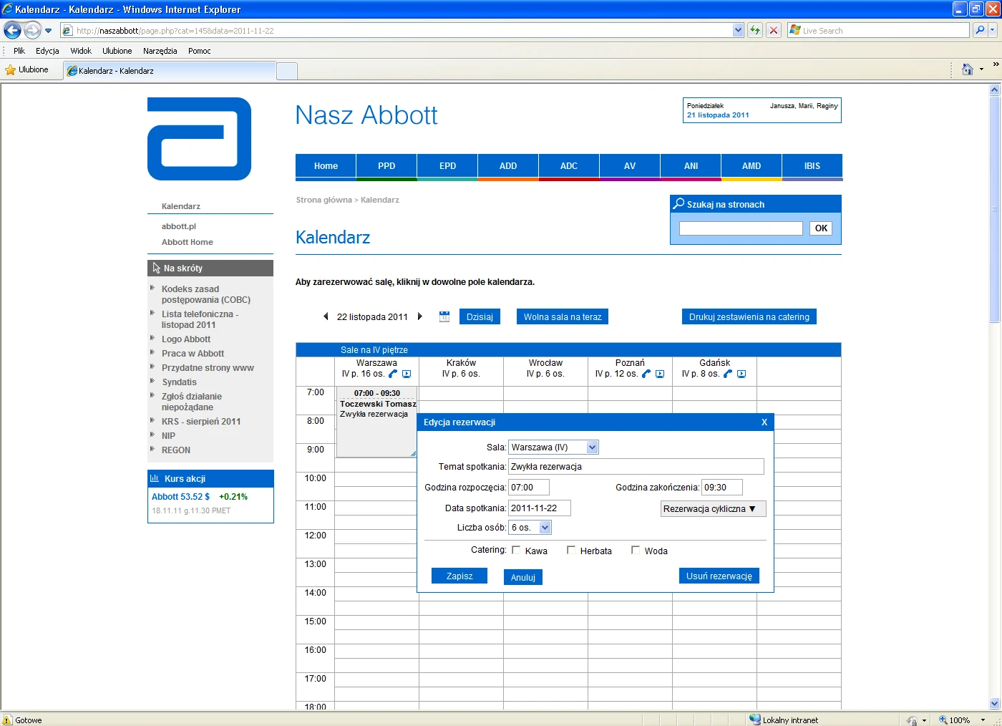
Task: Click phone icon for Warszawa room
Action: (x=393, y=374)
